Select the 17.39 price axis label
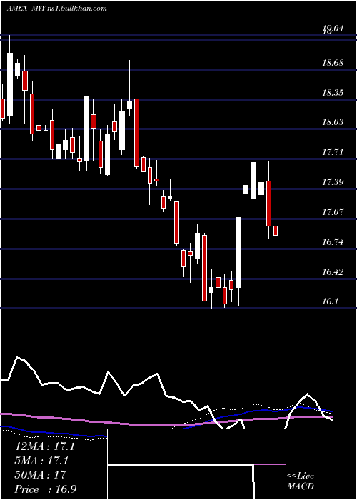Screen dimensions: 357x500 [x=333, y=182]
